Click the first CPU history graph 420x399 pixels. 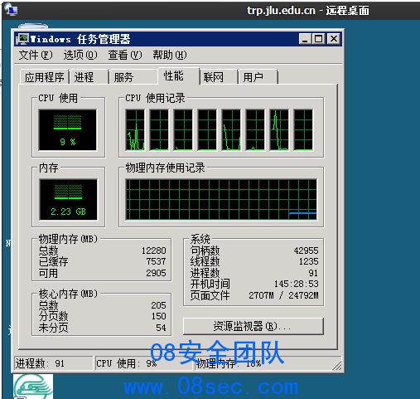point(135,129)
